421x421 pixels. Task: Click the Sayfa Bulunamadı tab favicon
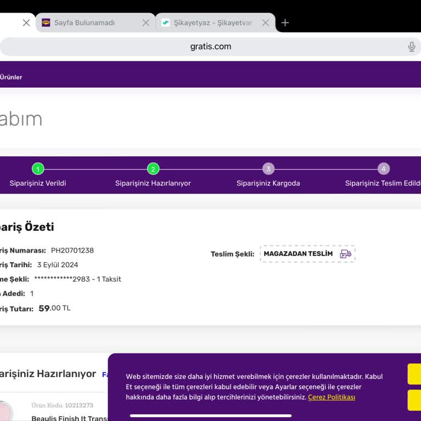pos(46,22)
